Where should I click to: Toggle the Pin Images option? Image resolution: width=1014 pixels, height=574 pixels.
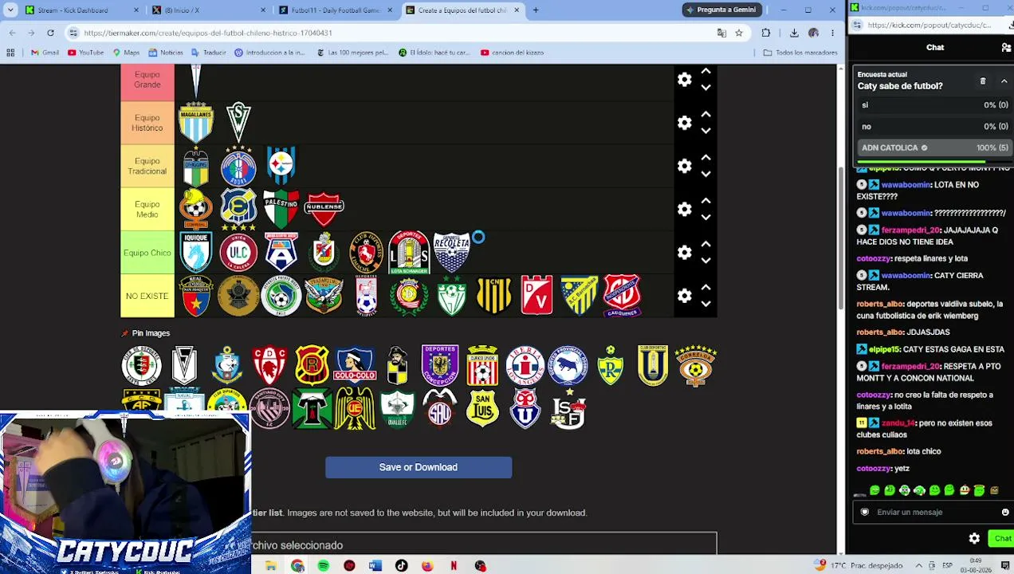pyautogui.click(x=145, y=333)
